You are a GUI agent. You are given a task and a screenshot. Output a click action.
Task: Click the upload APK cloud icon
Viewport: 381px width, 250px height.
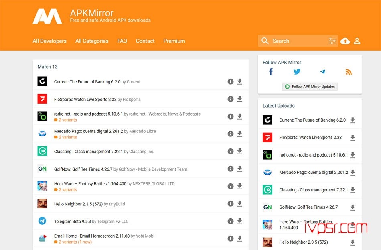345,41
